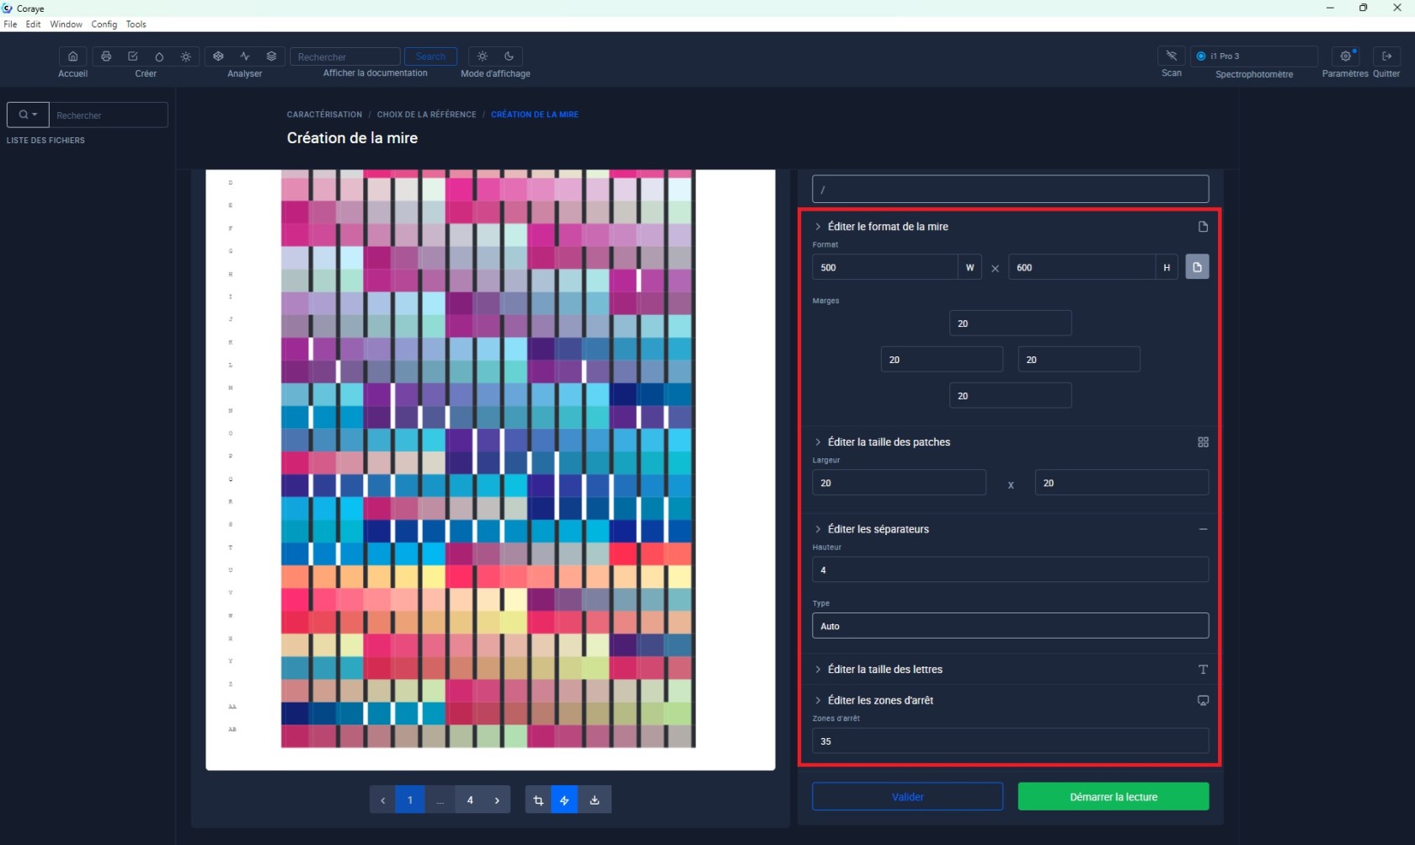Go to the Caractérisation breadcrumb
This screenshot has width=1415, height=845.
click(x=324, y=115)
